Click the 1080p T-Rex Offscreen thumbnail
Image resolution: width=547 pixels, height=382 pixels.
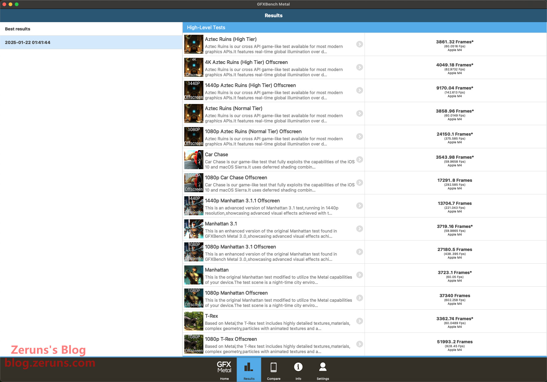click(194, 344)
